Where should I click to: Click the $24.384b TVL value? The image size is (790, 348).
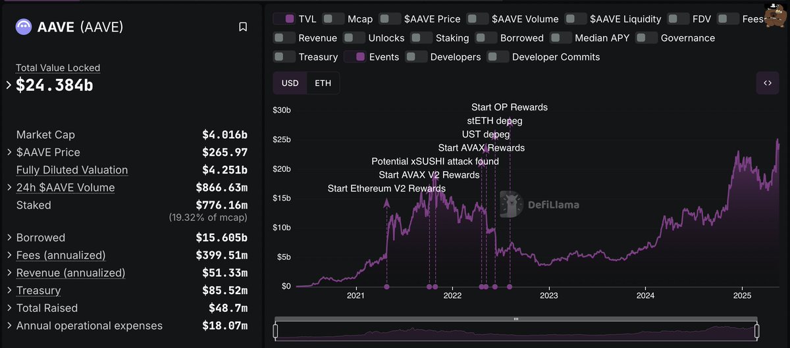pyautogui.click(x=55, y=85)
